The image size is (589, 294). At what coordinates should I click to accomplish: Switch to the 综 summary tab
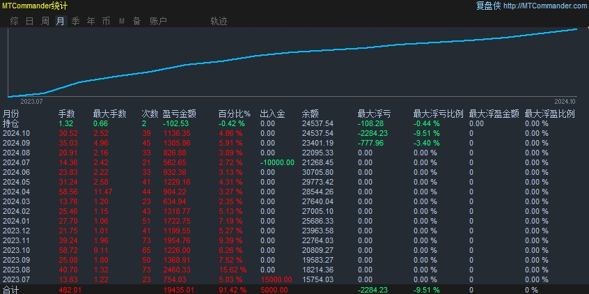coord(15,21)
